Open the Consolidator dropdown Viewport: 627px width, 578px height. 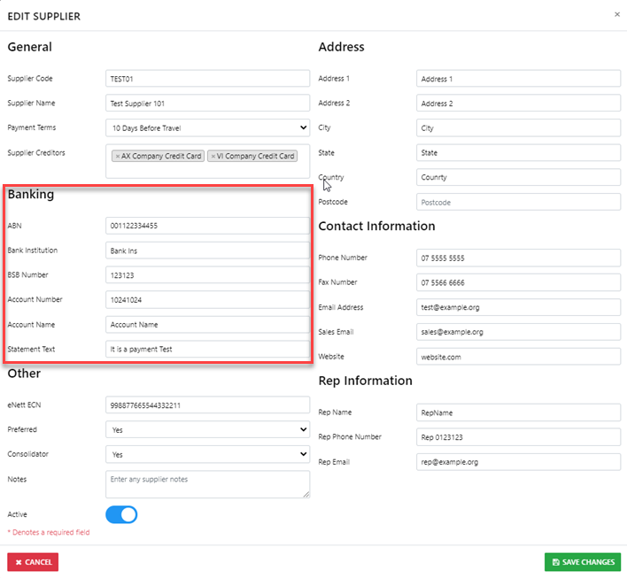(207, 454)
